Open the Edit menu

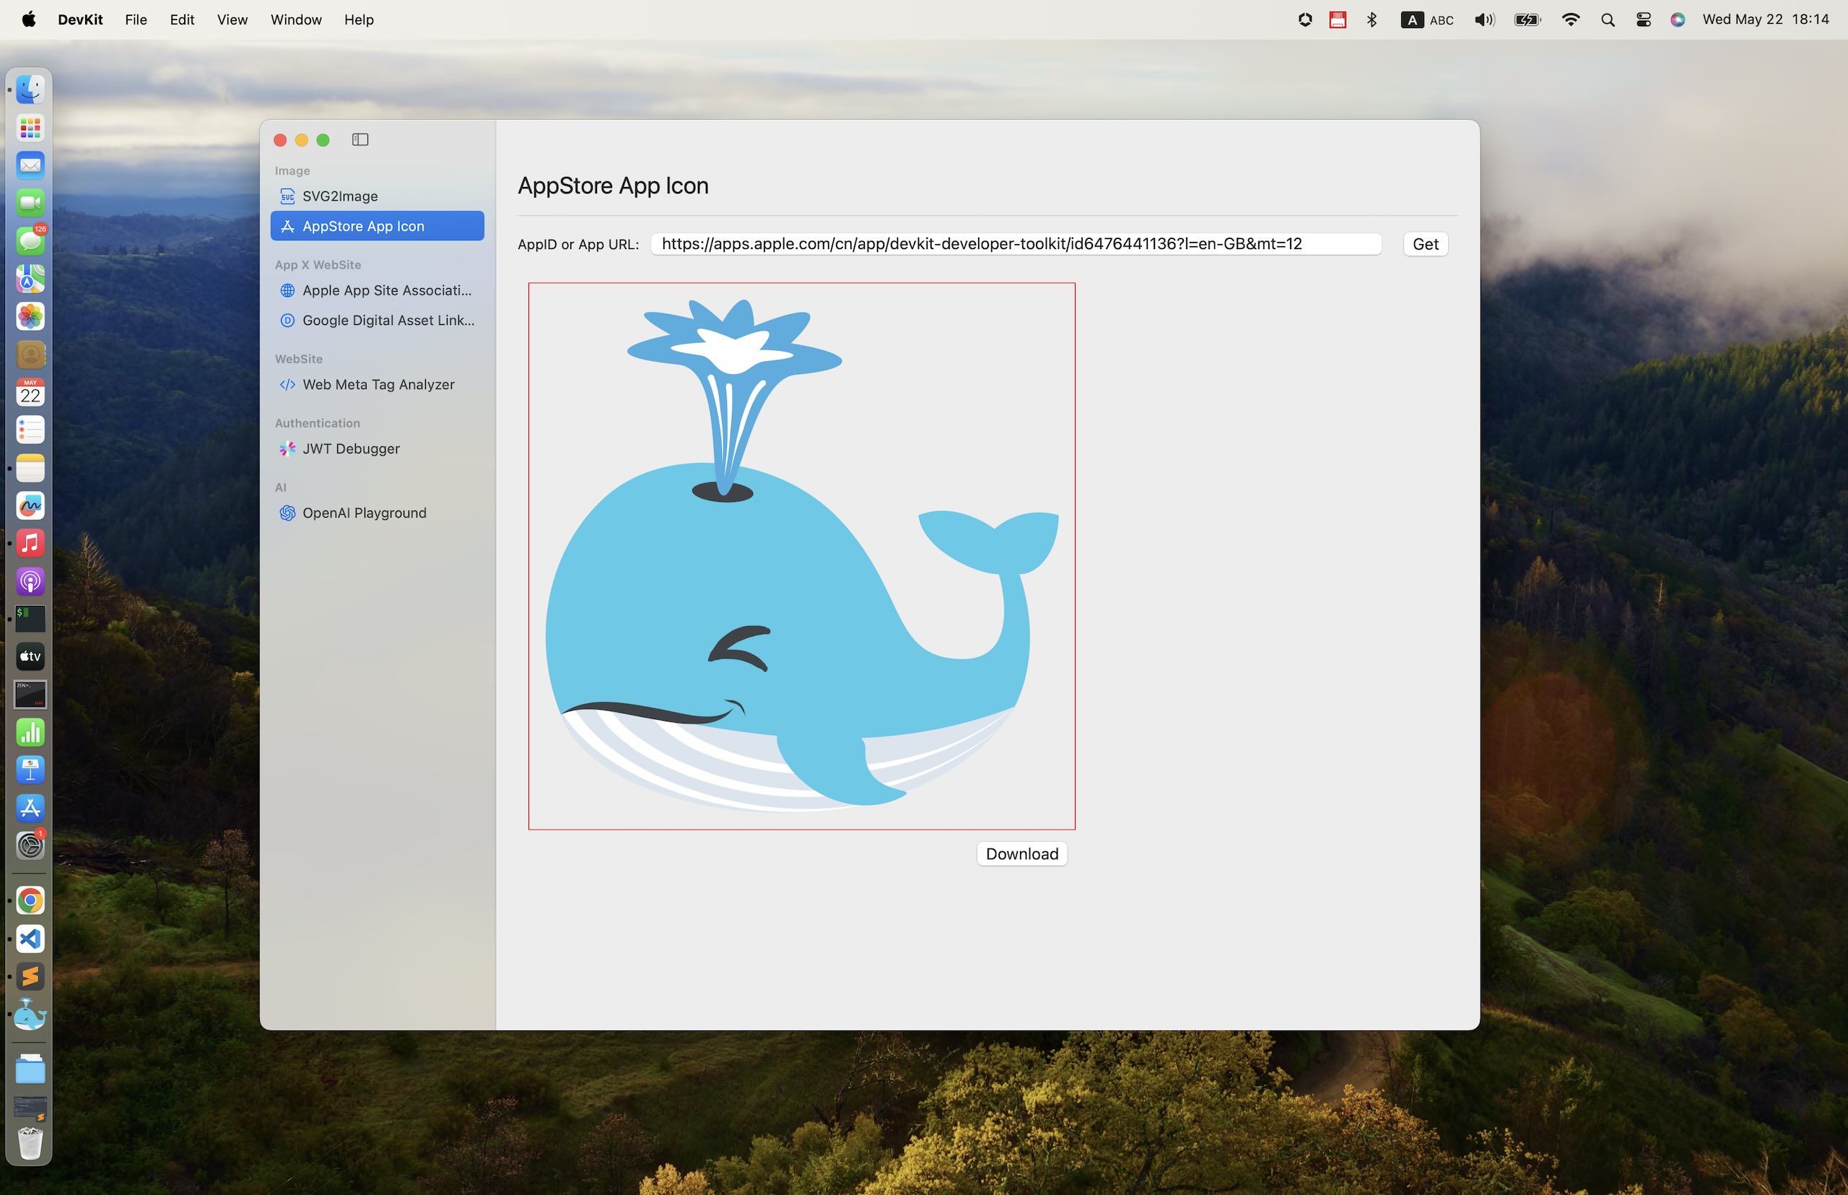pyautogui.click(x=181, y=19)
